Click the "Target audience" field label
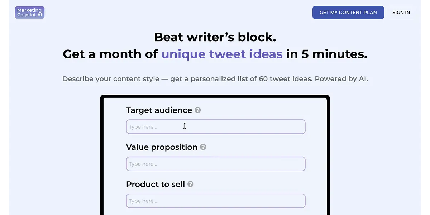430x215 pixels. tap(159, 110)
